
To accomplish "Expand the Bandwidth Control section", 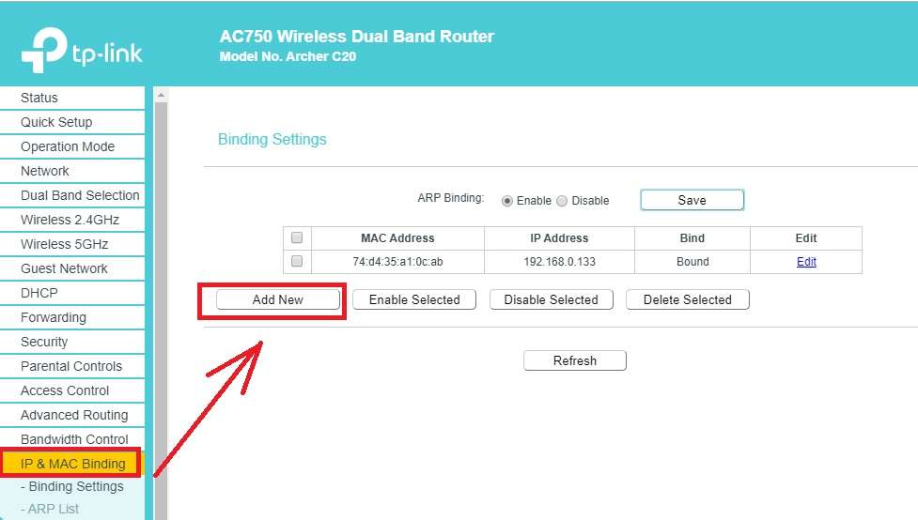I will (74, 439).
